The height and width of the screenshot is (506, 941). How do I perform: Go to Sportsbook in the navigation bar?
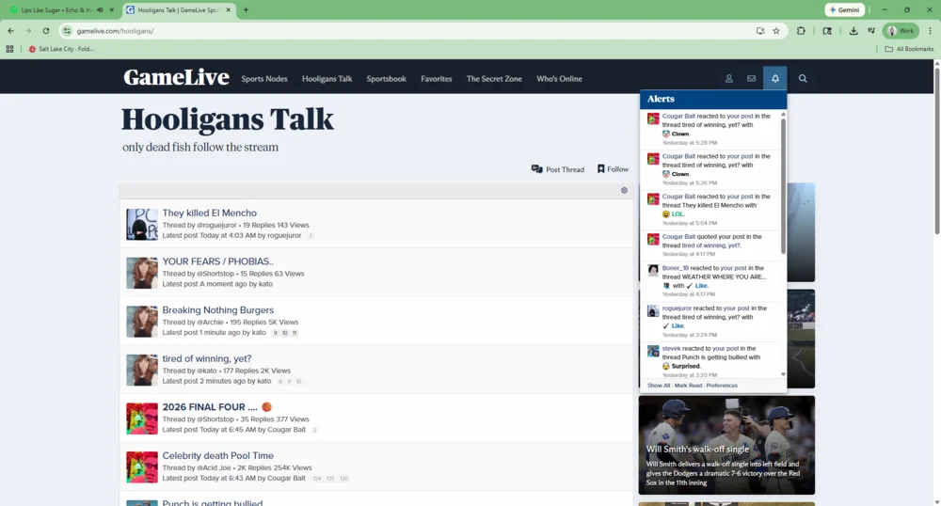click(386, 79)
